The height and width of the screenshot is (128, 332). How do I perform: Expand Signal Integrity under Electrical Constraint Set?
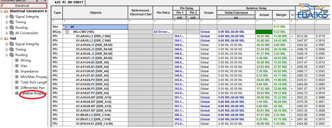pyautogui.click(x=7, y=17)
